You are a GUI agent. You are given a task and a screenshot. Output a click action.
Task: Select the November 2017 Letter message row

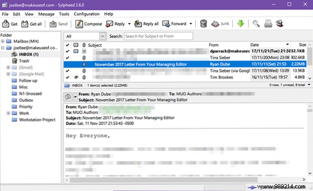click(185, 64)
